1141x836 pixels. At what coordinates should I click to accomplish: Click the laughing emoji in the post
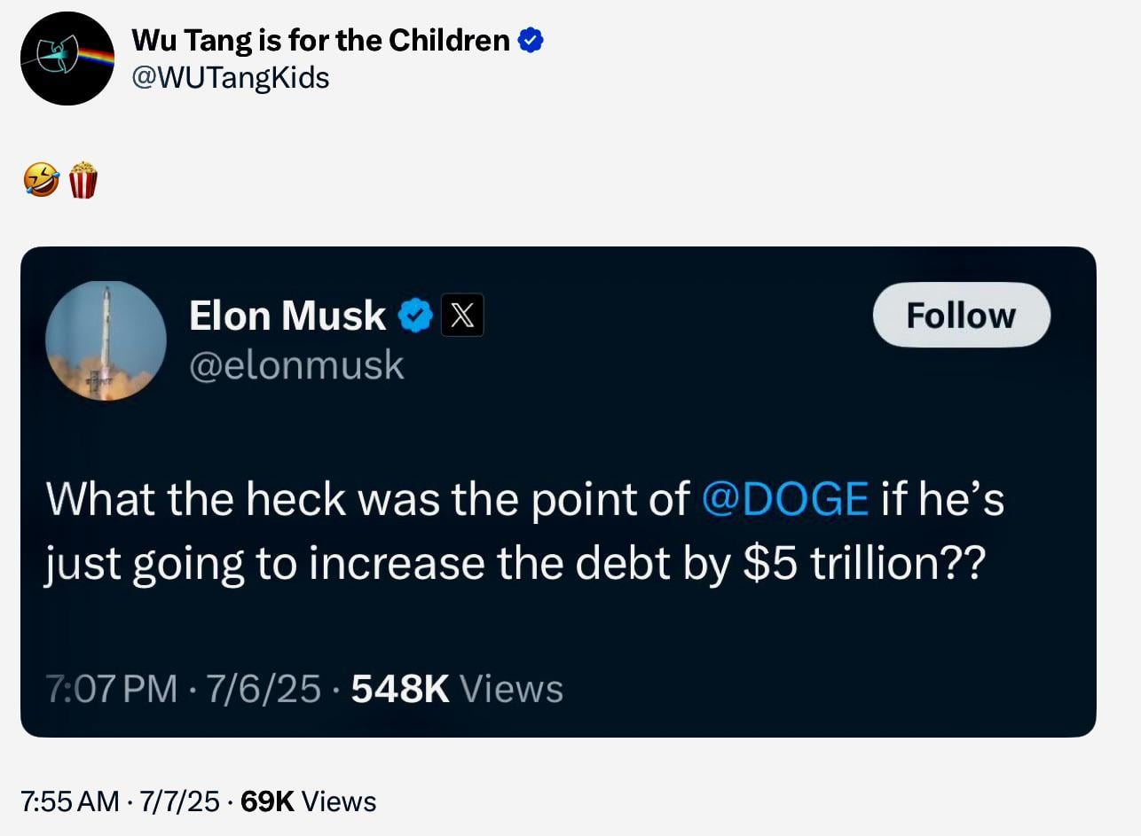(x=42, y=181)
